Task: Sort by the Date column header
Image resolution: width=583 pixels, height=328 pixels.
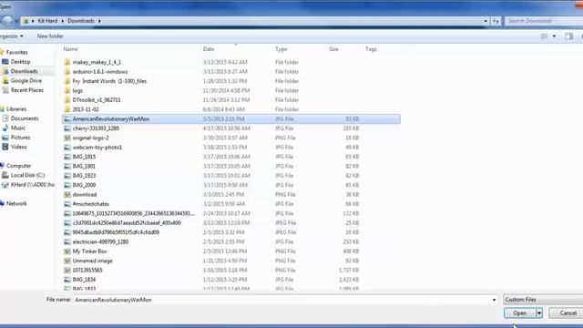Action: pyautogui.click(x=209, y=49)
